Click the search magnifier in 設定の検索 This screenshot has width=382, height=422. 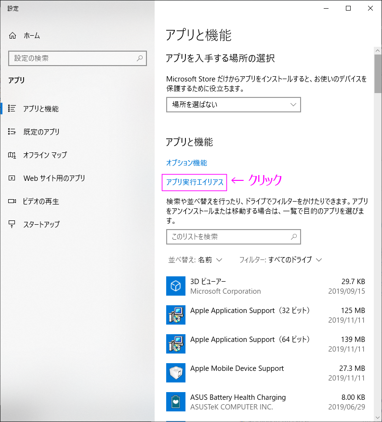(x=140, y=58)
